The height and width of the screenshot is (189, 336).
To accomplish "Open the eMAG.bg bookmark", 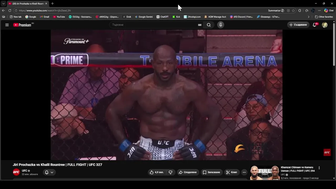I will click(x=107, y=17).
